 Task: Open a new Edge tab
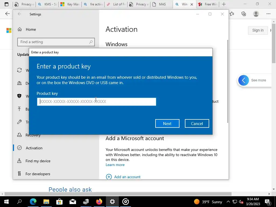(x=224, y=4)
